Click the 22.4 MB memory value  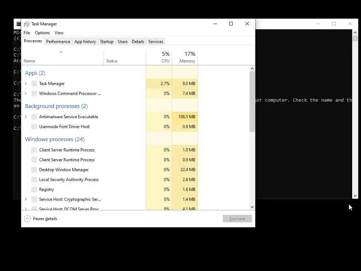point(188,170)
